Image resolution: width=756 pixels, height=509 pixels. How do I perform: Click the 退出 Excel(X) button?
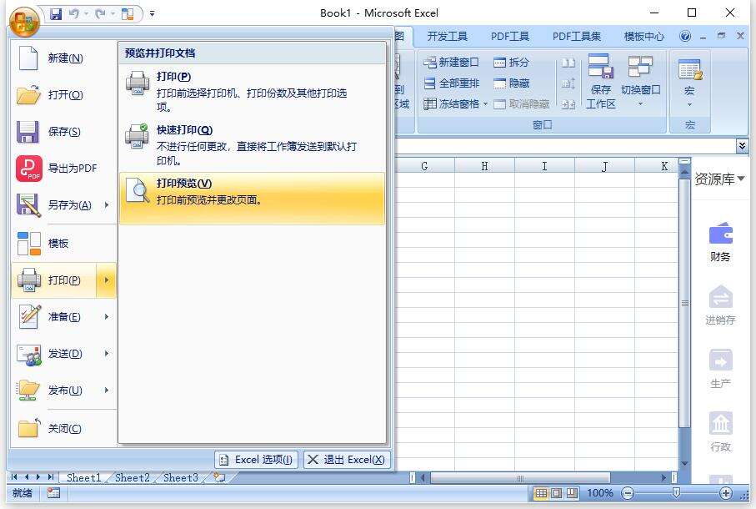point(347,460)
